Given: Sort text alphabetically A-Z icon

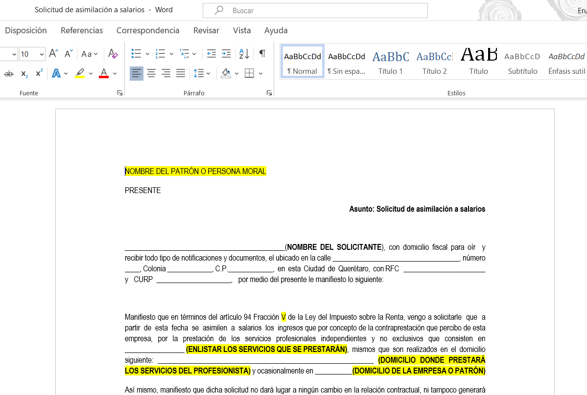Looking at the screenshot, I should (x=244, y=54).
